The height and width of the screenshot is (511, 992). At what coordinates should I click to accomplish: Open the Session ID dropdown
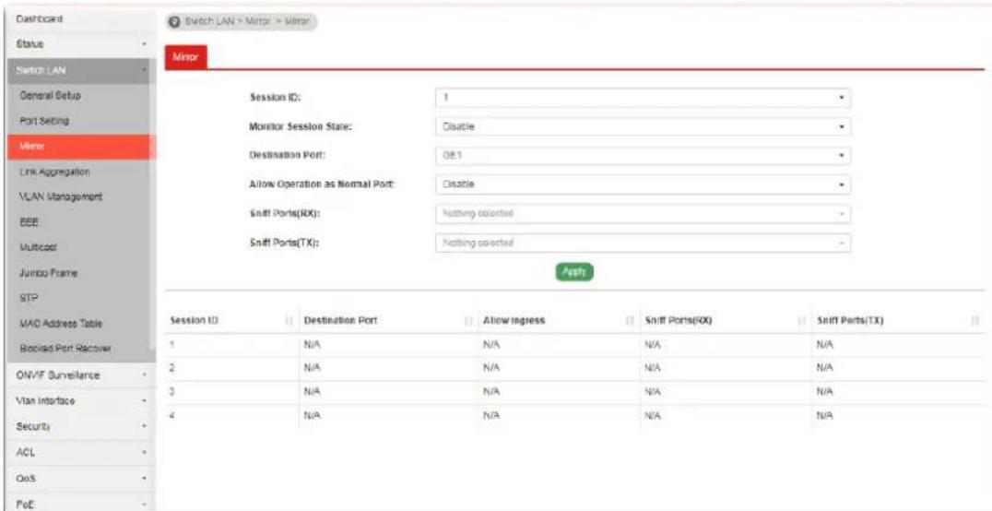[x=643, y=98]
